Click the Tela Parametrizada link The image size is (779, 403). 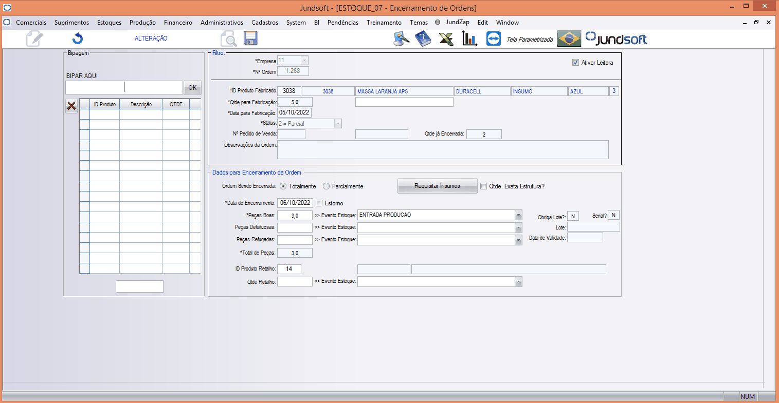point(530,40)
